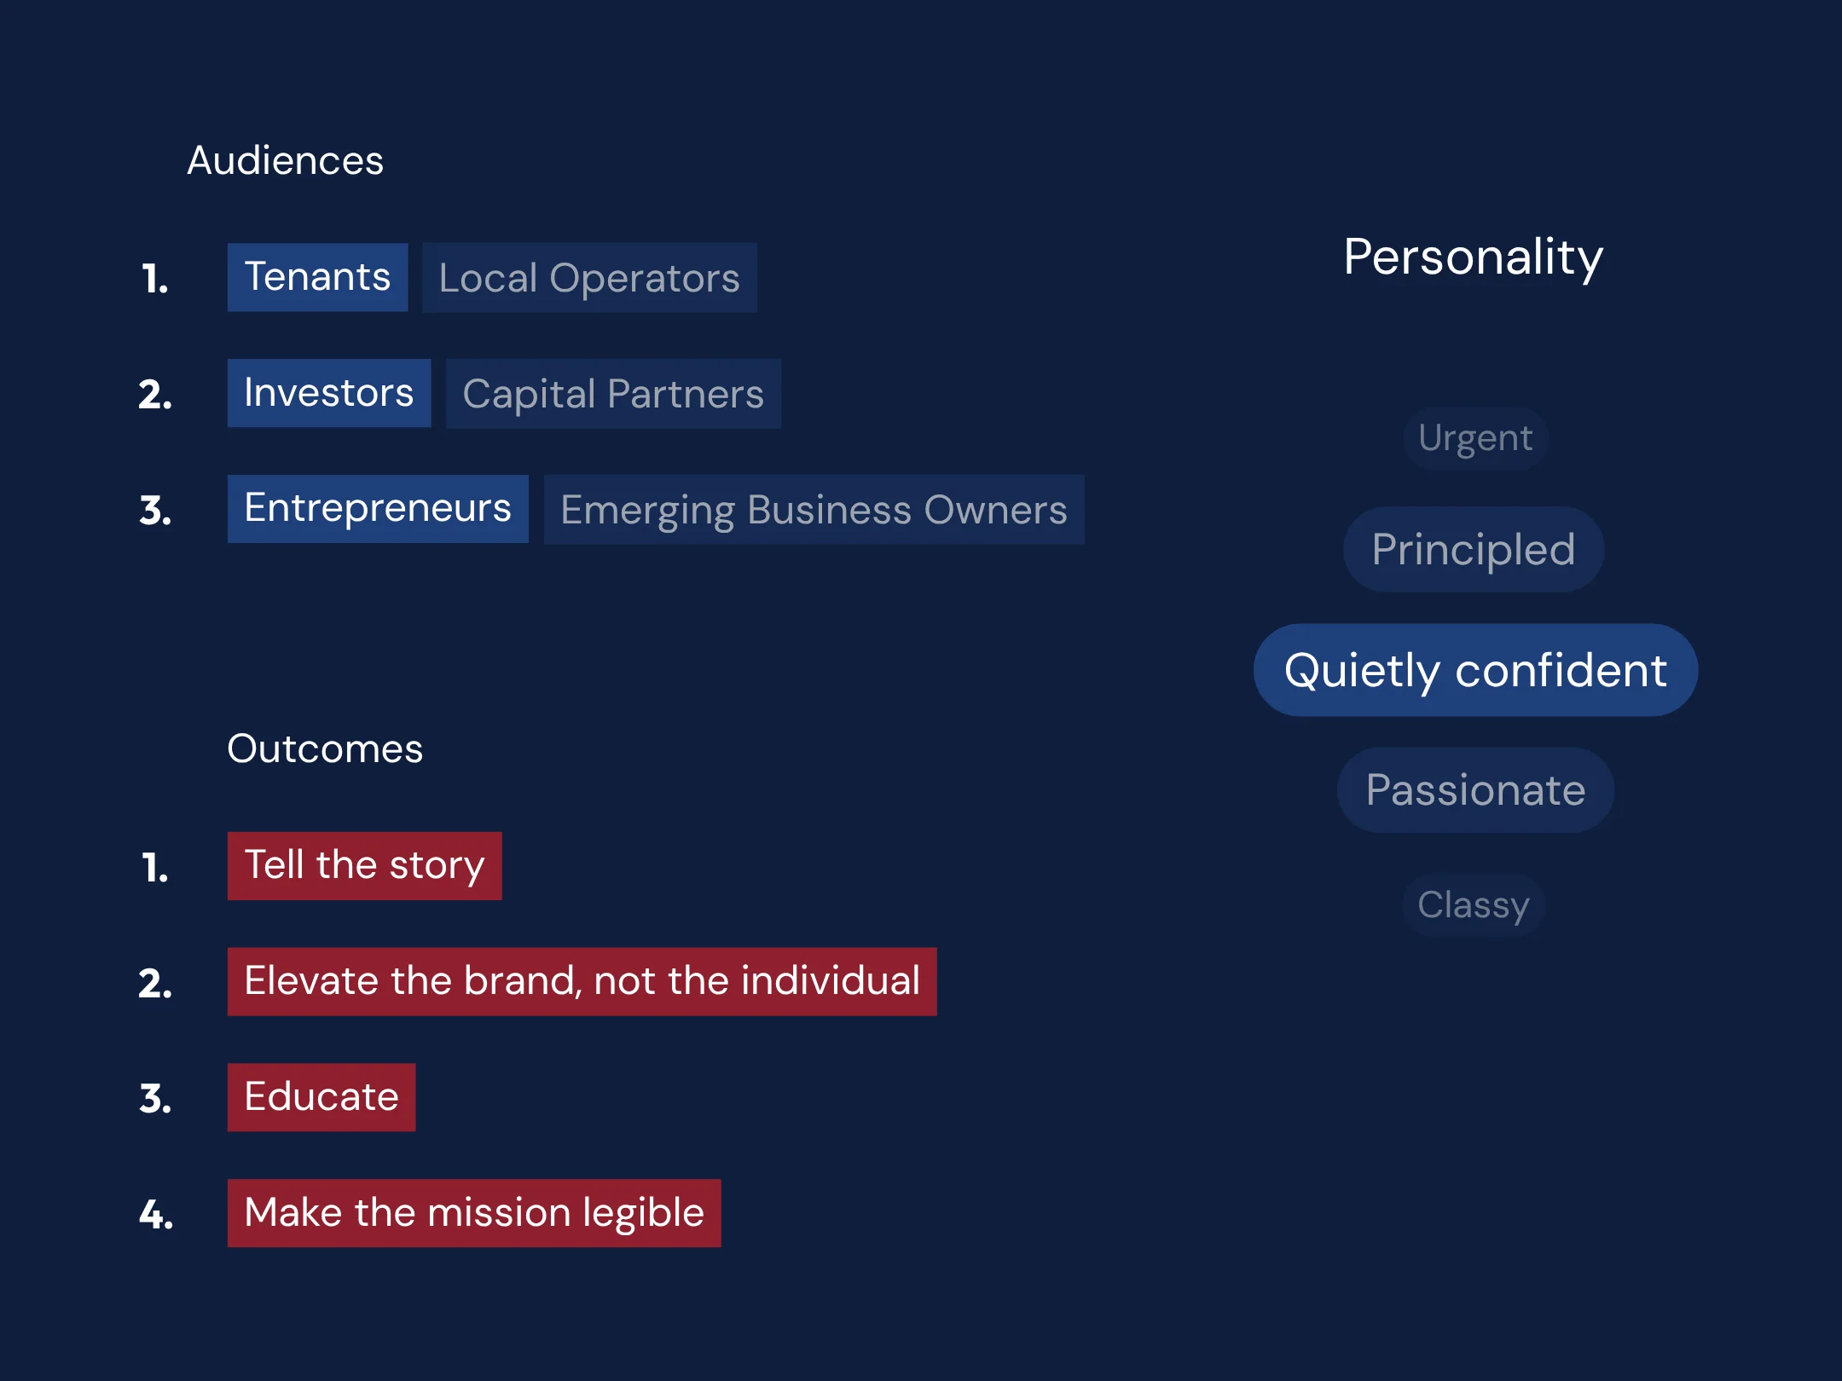The height and width of the screenshot is (1381, 1842).
Task: Select the Investors audience tag
Action: point(329,393)
